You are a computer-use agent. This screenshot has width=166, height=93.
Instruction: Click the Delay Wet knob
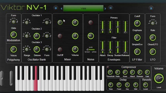click(136, 85)
